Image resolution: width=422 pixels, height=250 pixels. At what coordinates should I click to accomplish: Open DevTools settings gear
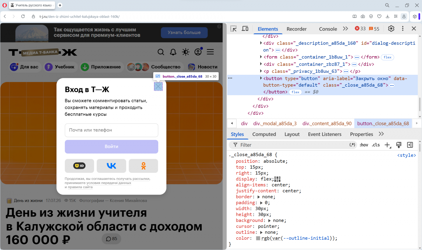[391, 29]
